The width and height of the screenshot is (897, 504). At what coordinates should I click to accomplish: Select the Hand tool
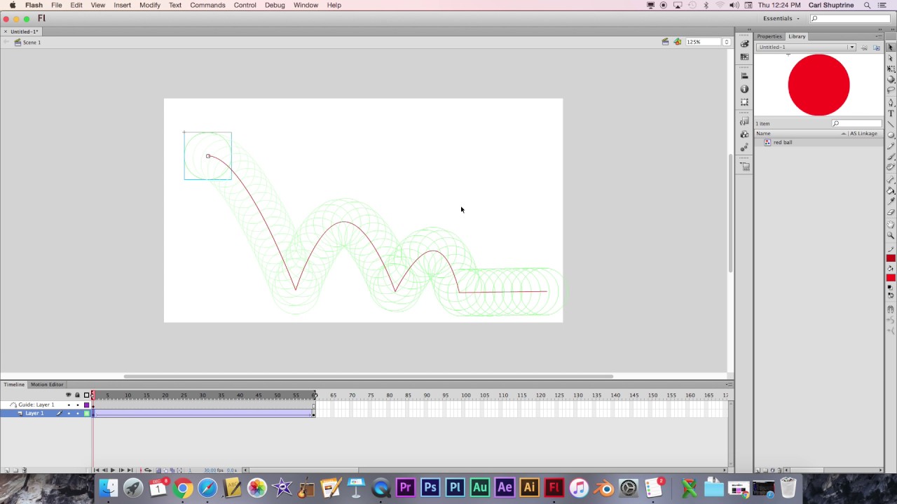coord(891,225)
